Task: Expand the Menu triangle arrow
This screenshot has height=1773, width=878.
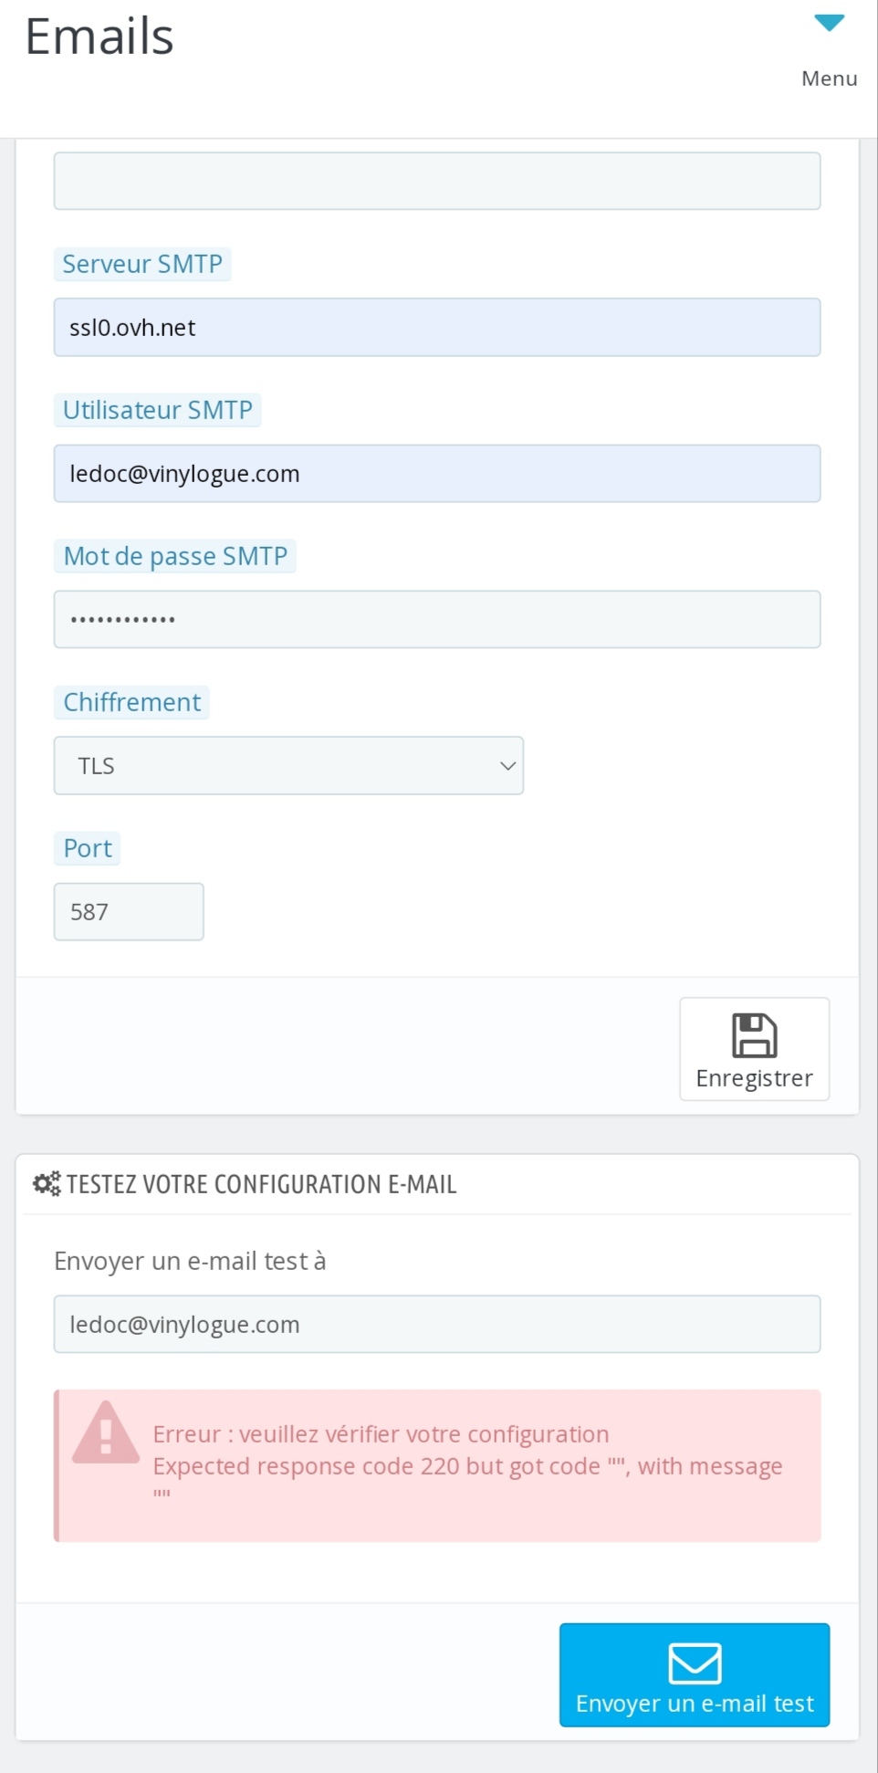Action: (x=829, y=23)
